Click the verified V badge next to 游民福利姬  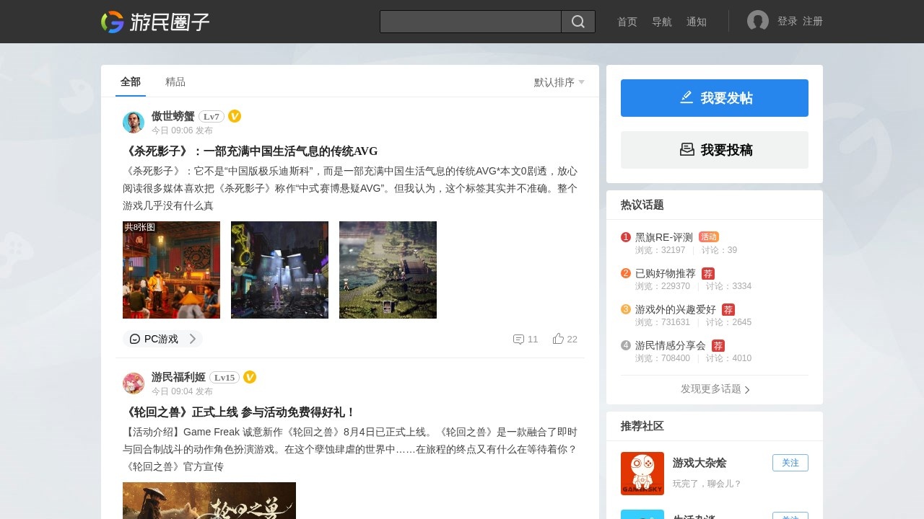[250, 377]
